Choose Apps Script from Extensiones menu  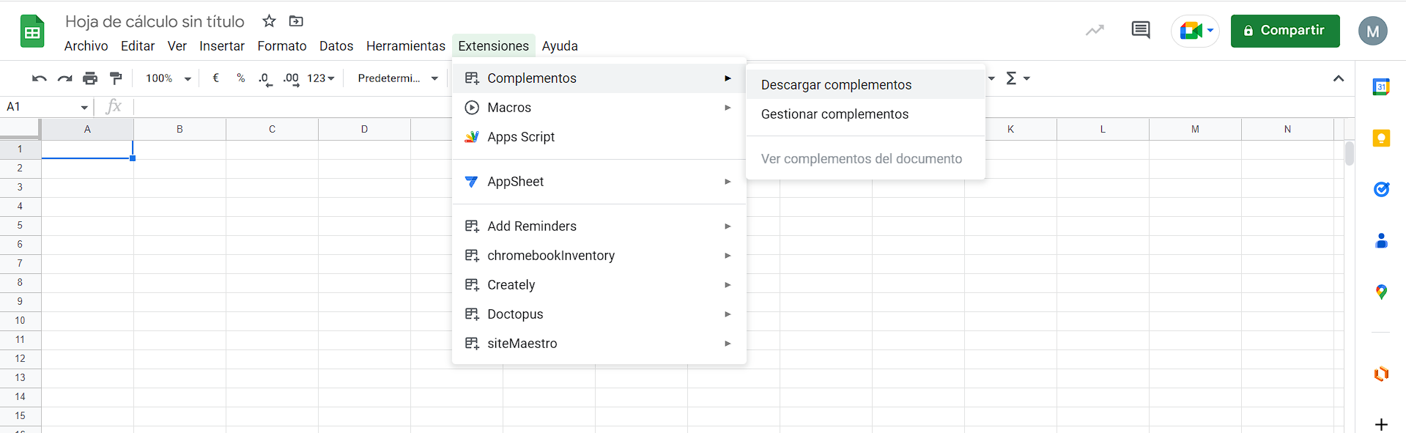[x=599, y=137]
